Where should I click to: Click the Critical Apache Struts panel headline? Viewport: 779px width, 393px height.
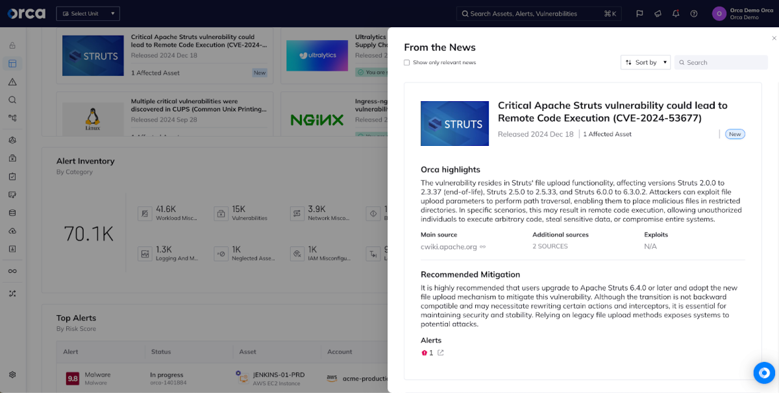612,112
